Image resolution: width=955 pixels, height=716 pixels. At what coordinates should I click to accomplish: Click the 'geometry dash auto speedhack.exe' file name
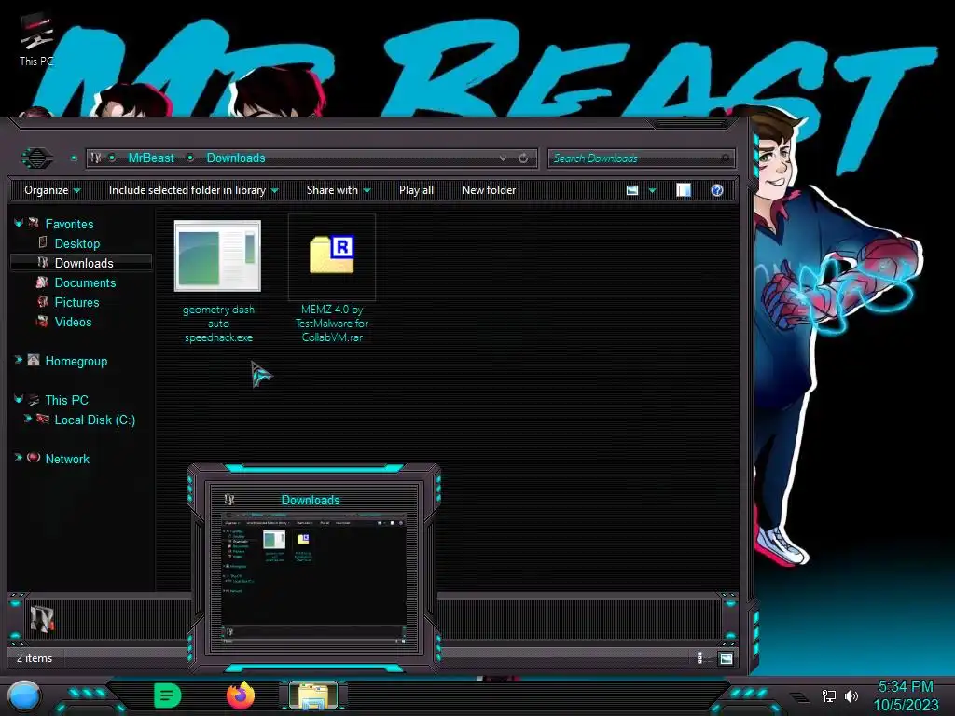pos(218,324)
